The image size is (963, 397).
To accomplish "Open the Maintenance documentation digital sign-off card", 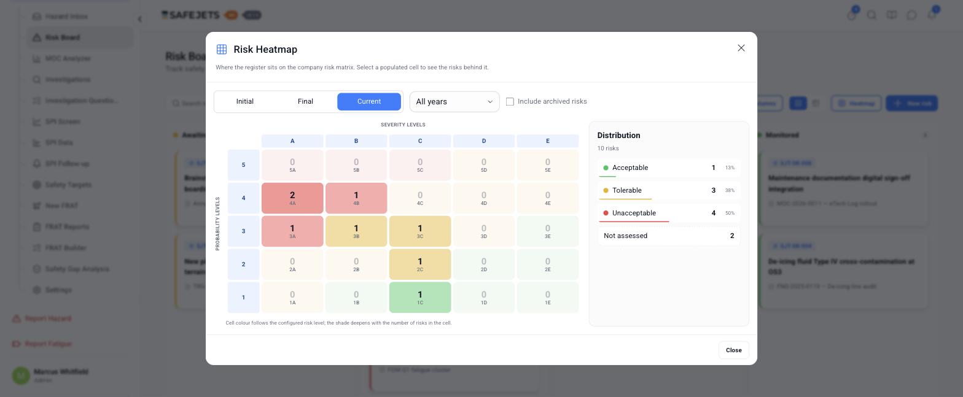I will (844, 188).
